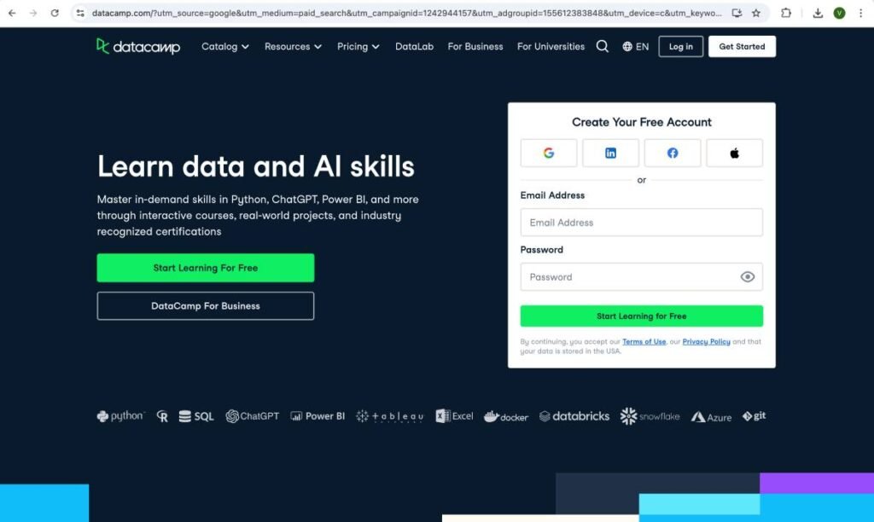Click the Azure logo
Screen dimensions: 874x522
(711, 417)
